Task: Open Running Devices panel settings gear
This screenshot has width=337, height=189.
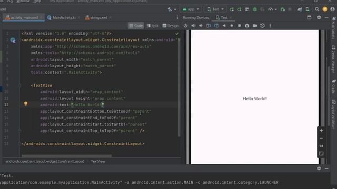Action: click(319, 17)
